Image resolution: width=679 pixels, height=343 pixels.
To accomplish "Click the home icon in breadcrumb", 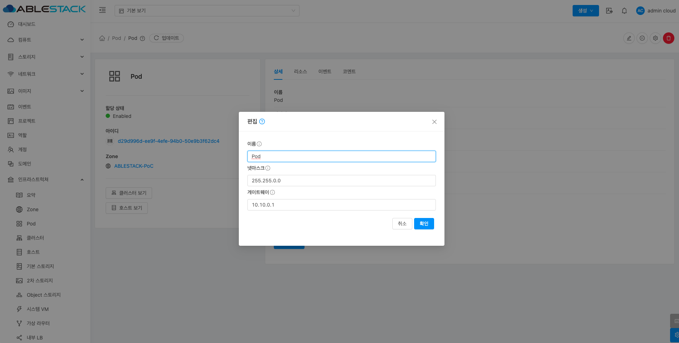I will tap(102, 38).
